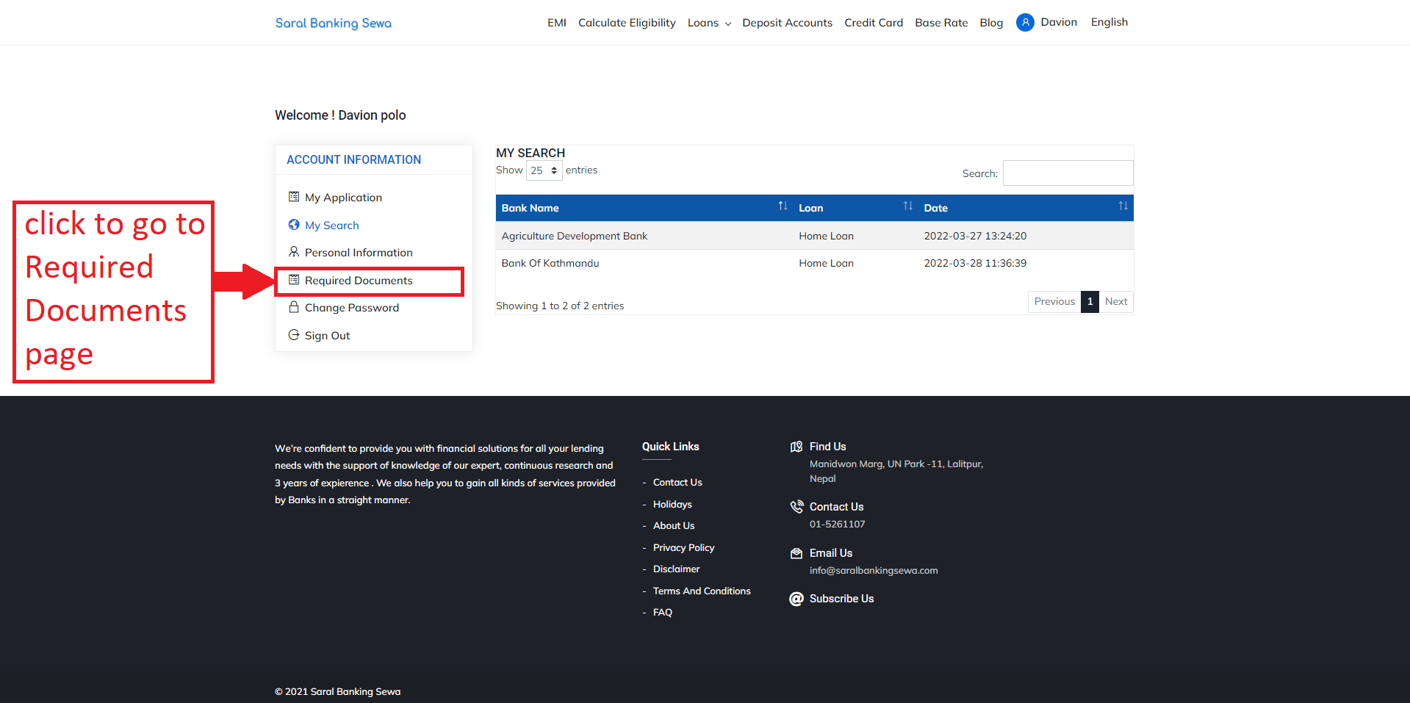This screenshot has height=703, width=1410.
Task: Open the Contact Us quick link
Action: pos(677,483)
